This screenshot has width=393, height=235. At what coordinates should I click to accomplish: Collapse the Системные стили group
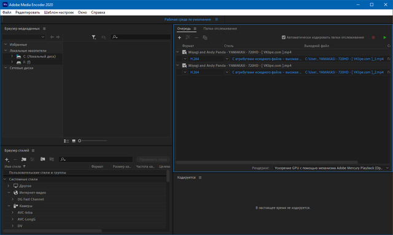[x=5, y=179]
